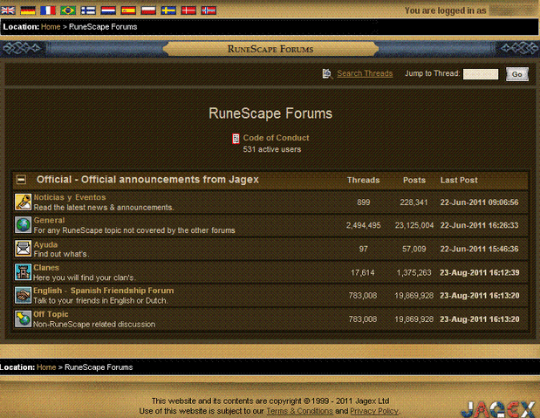Focus the Jump to Thread input field
540x418 pixels.
click(x=481, y=74)
